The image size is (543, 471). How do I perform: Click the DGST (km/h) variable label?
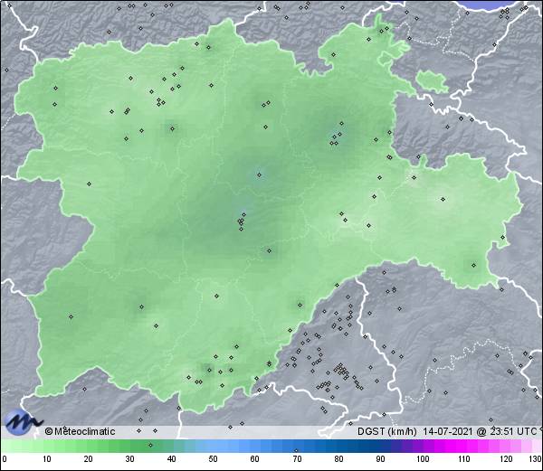coord(386,431)
